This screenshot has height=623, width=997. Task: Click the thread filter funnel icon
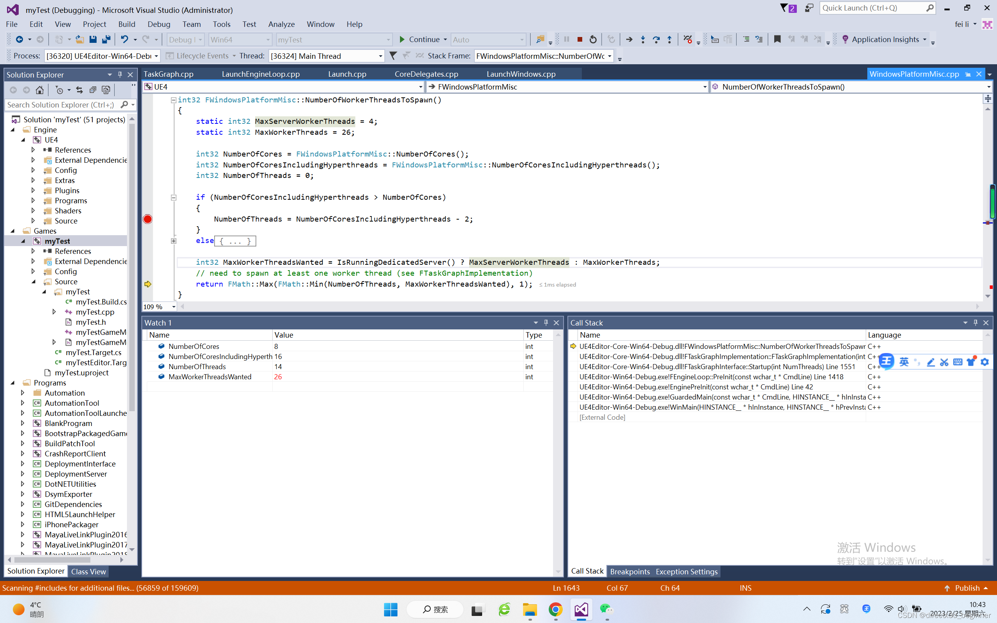click(393, 56)
